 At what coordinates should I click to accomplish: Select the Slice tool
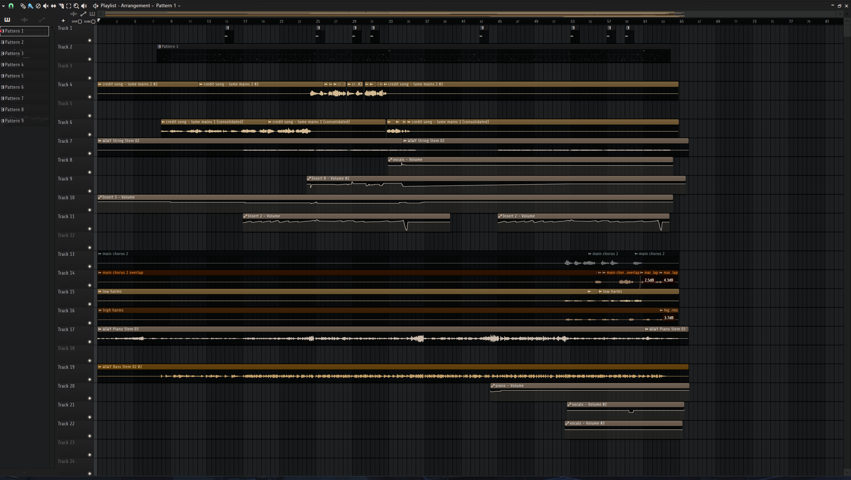click(x=61, y=6)
